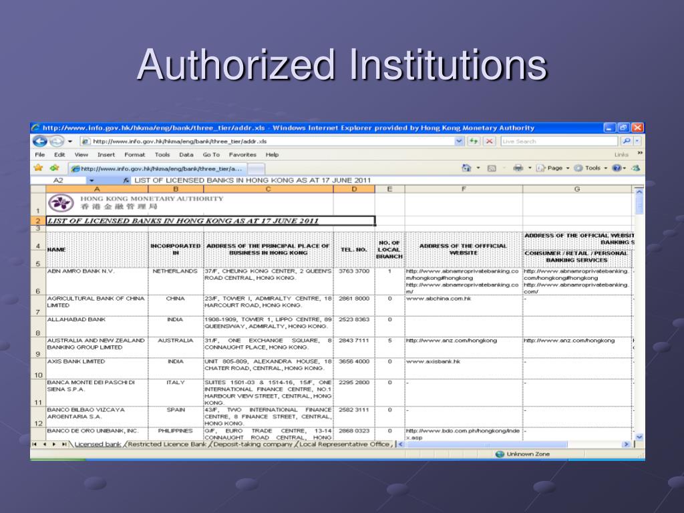Click the Add to Favorites star-plus icon
Screen dimensions: 684x513
click(x=55, y=168)
